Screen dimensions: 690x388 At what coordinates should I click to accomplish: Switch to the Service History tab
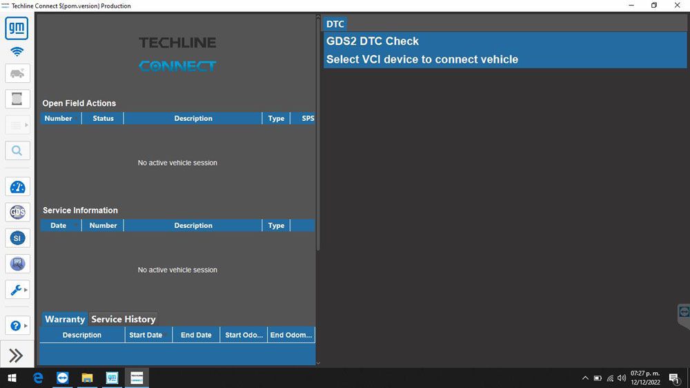pyautogui.click(x=124, y=319)
